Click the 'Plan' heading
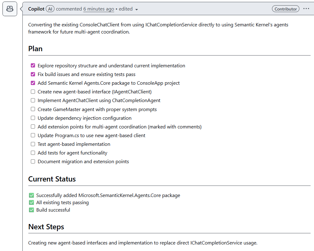Image resolution: width=314 pixels, height=251 pixels. click(35, 49)
